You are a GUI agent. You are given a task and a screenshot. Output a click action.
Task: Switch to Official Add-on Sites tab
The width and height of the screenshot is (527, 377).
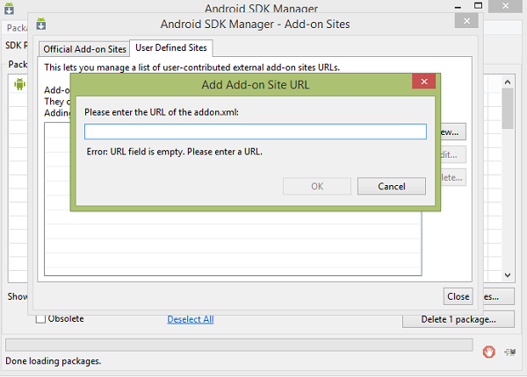[x=84, y=49]
